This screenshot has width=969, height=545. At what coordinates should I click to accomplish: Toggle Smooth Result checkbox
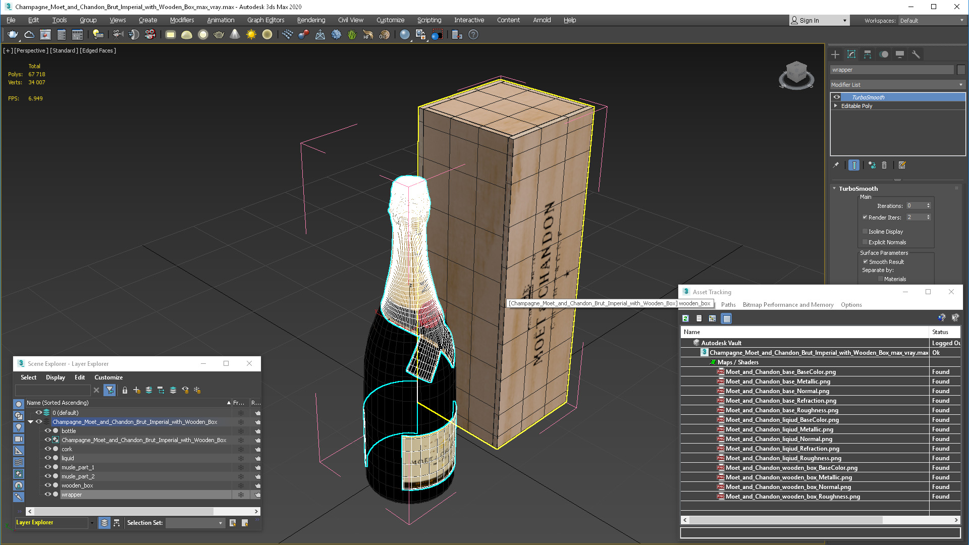(x=865, y=262)
